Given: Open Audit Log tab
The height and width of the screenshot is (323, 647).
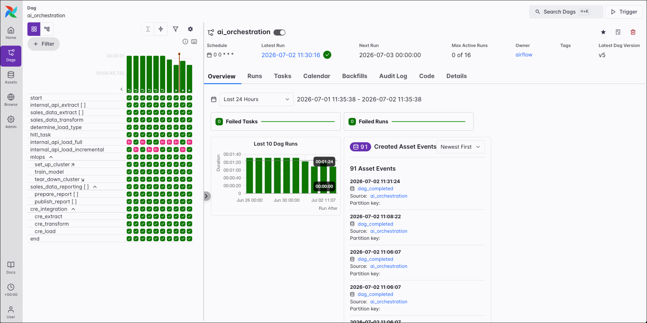Looking at the screenshot, I should click(393, 76).
